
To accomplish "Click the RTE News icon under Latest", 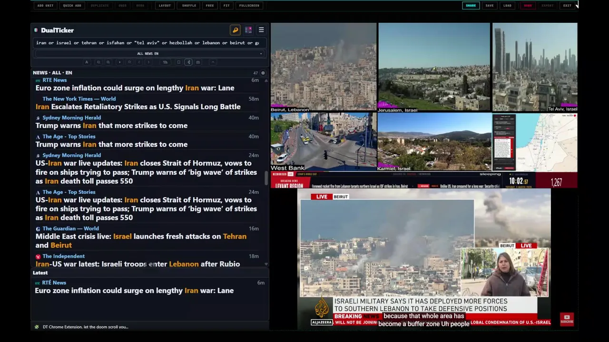I will pyautogui.click(x=38, y=283).
